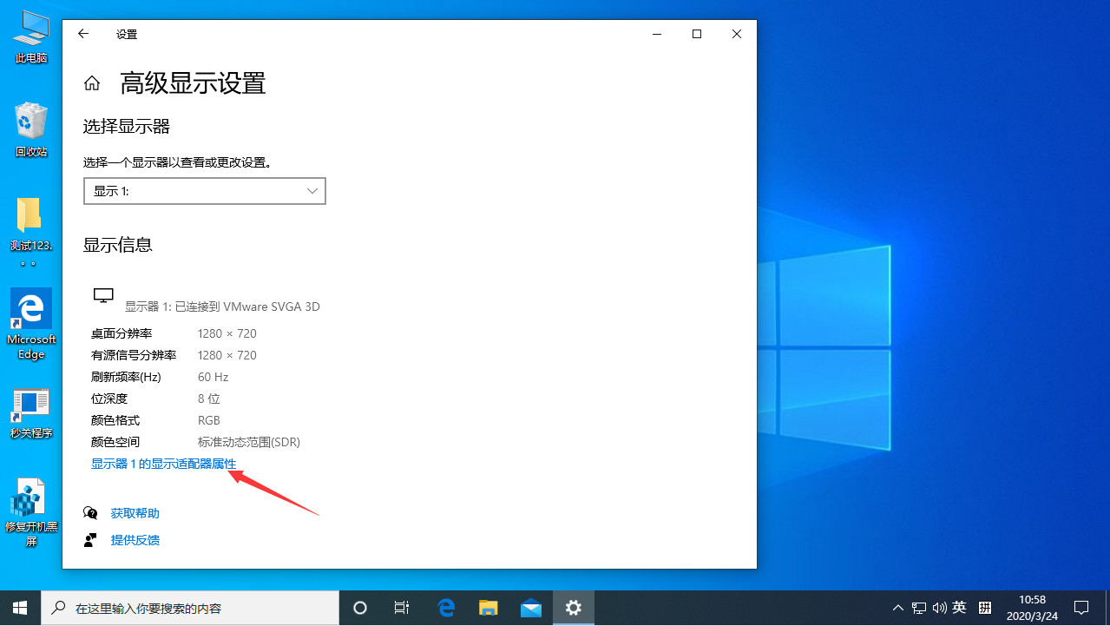Open the Start menu

tap(19, 608)
